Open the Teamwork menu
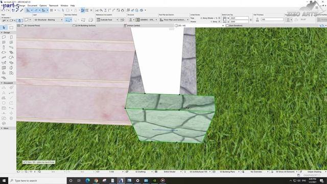327x184 pixels. 54,6
